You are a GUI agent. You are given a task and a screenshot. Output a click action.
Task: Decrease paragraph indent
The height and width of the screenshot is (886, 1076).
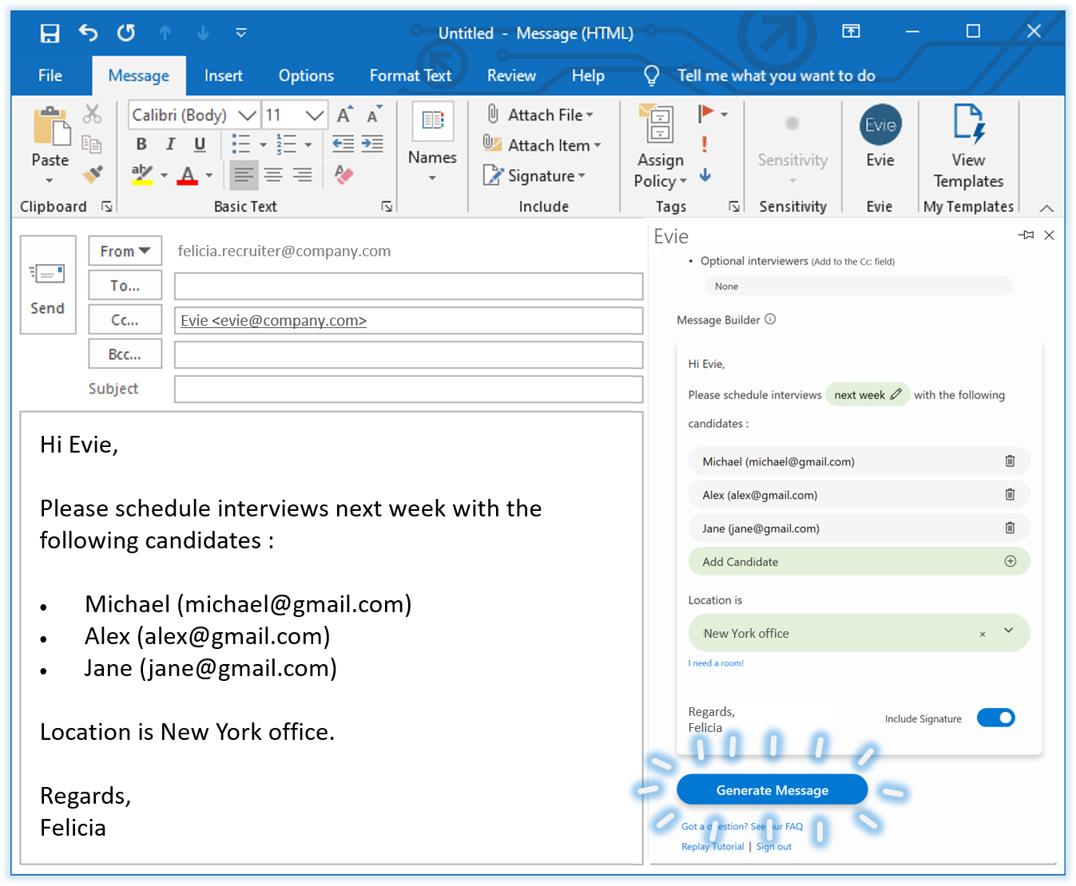point(343,144)
